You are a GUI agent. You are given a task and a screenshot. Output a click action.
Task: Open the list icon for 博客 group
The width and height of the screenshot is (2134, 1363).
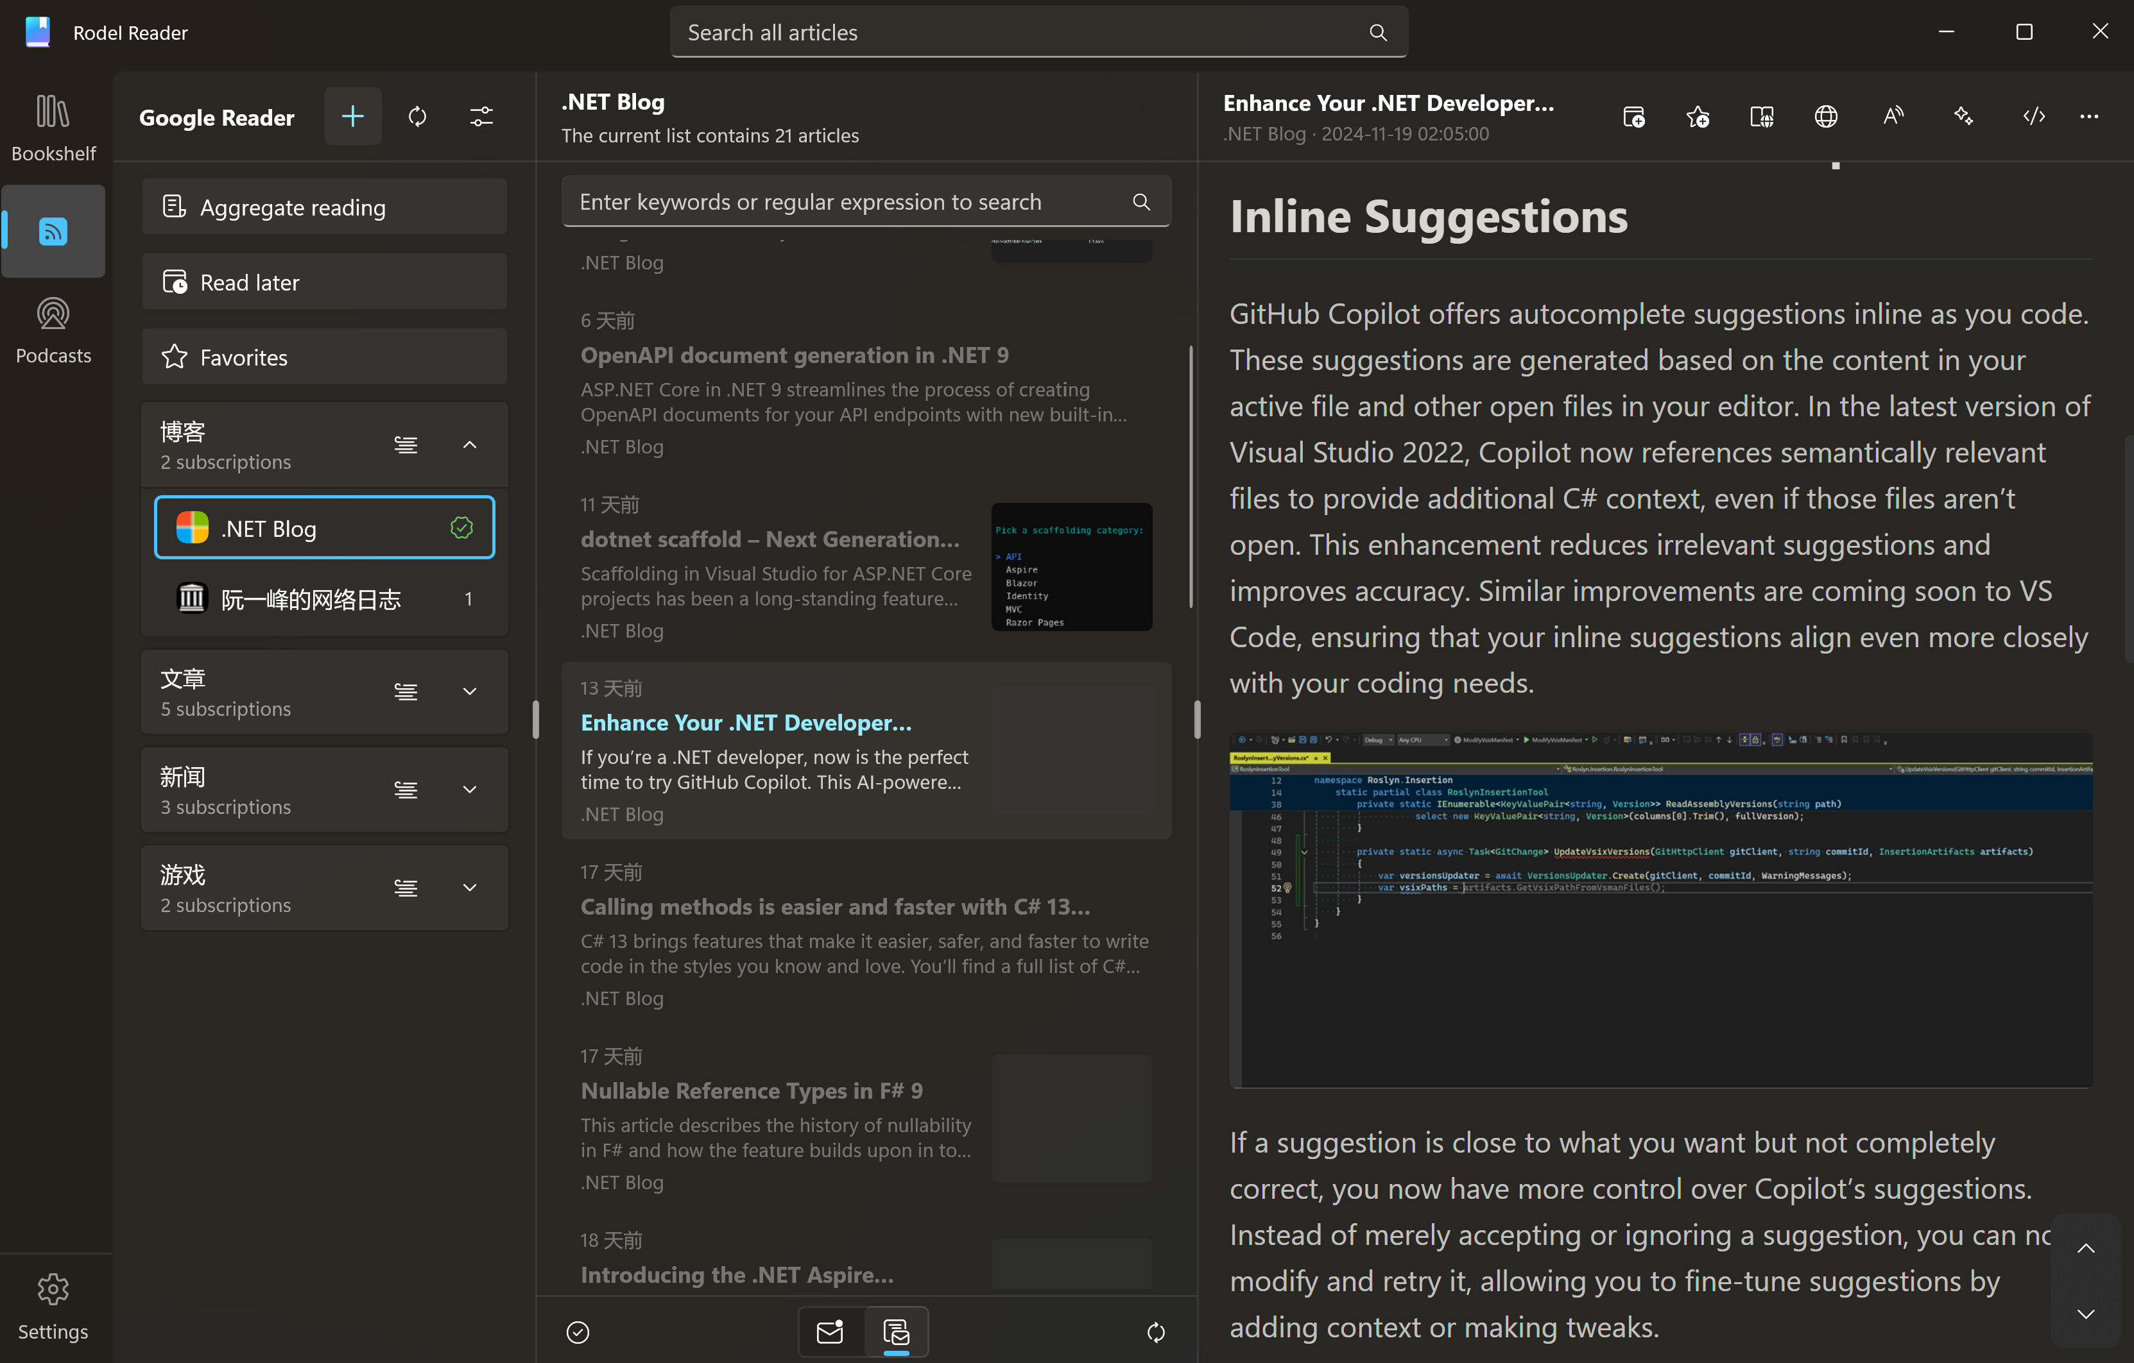(x=406, y=444)
